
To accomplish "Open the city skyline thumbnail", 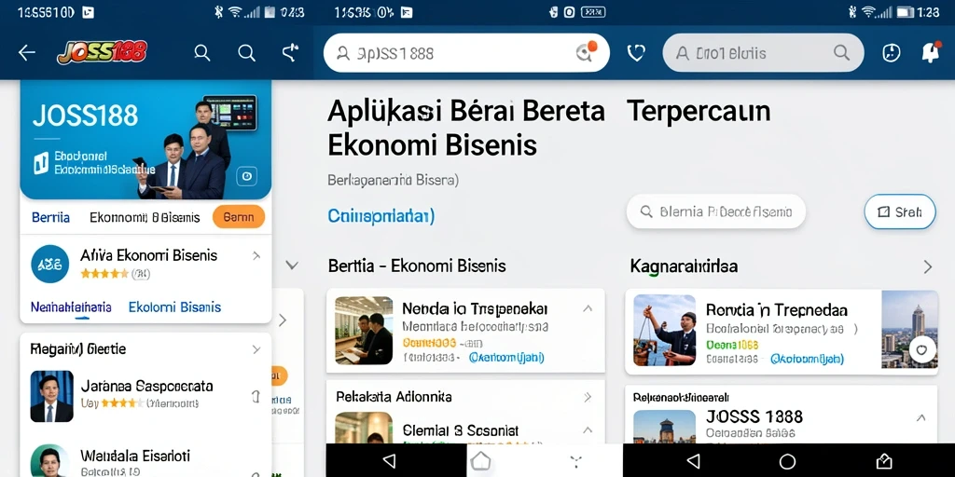I will (x=910, y=329).
